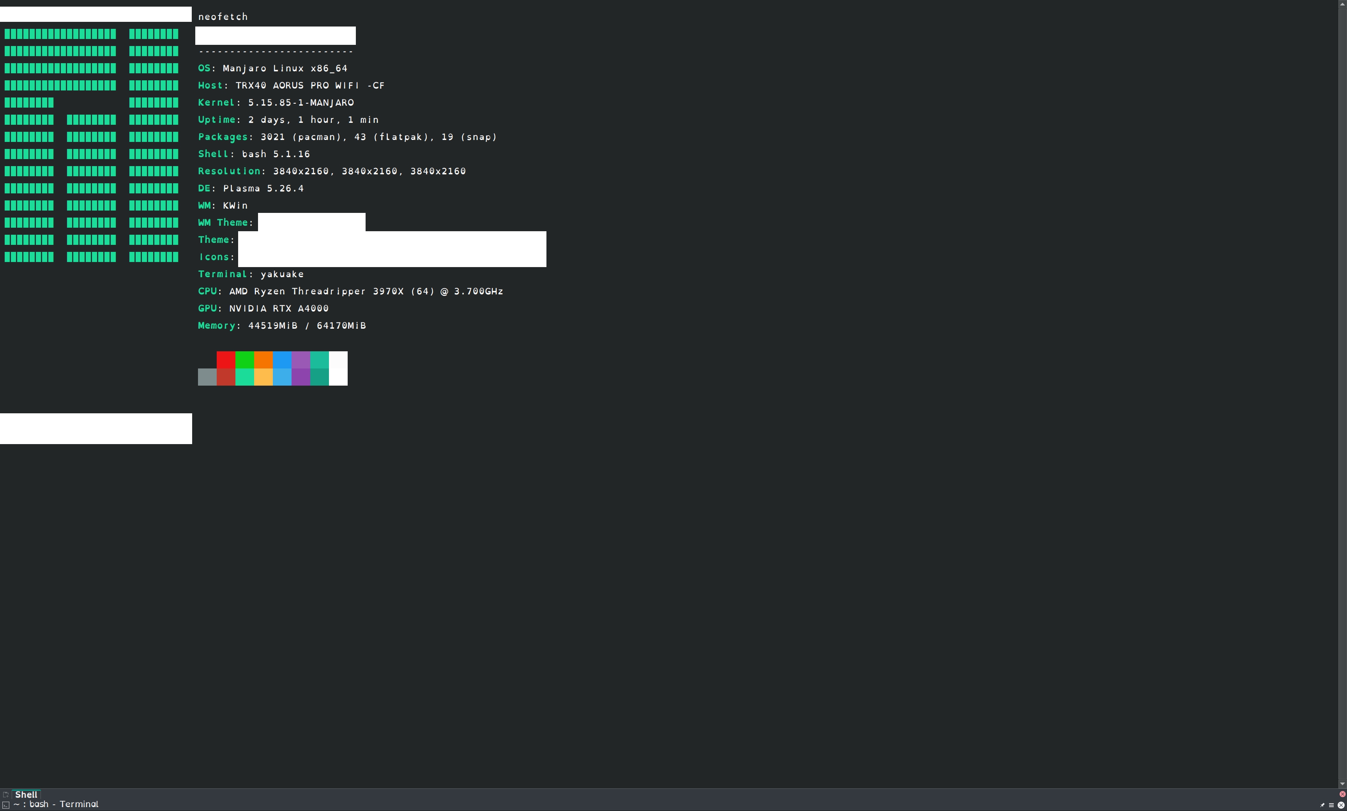The height and width of the screenshot is (811, 1347).
Task: Click the scrollbar down arrow
Action: (x=1343, y=784)
